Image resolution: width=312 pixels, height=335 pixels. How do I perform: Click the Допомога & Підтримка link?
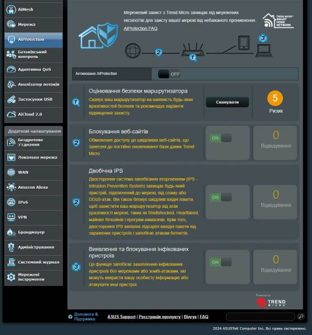(x=86, y=317)
